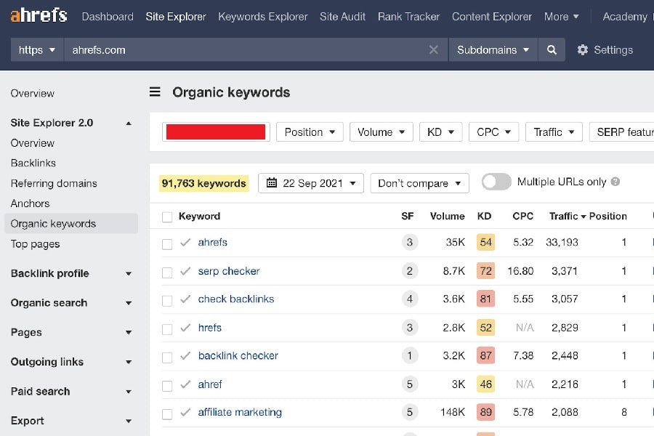The height and width of the screenshot is (436, 654).
Task: Click the checkmark icon for backlink checker
Action: coord(185,356)
